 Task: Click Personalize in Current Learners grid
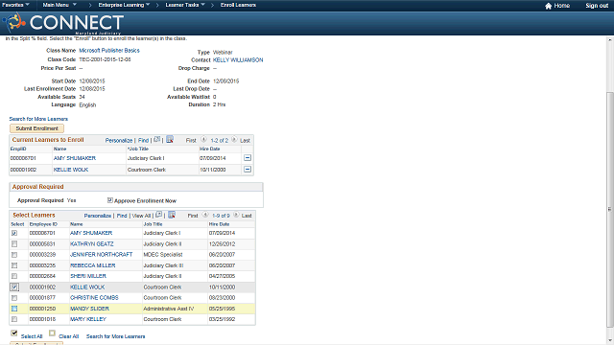119,141
